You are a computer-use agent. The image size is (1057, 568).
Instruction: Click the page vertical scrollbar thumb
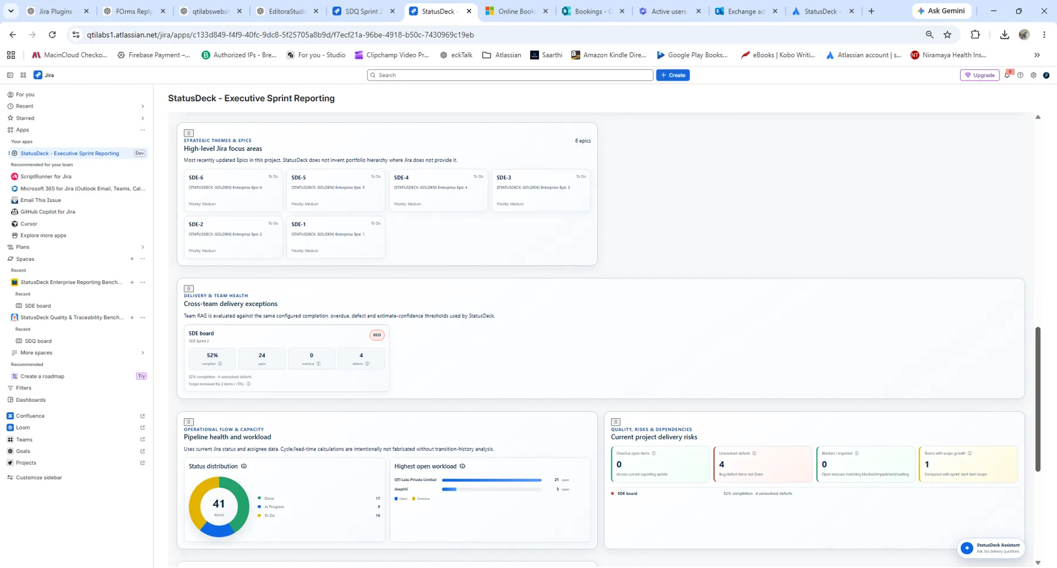tap(1038, 399)
